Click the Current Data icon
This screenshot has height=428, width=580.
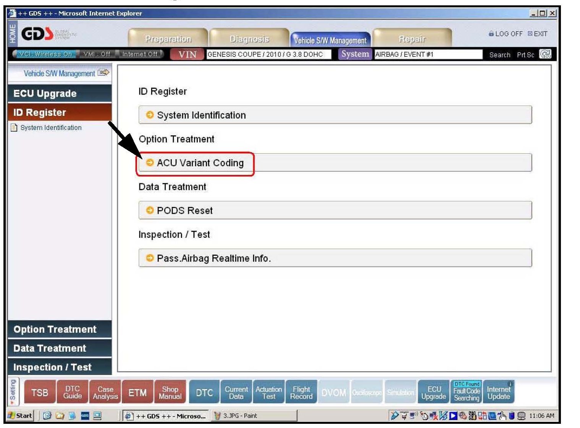tap(236, 392)
